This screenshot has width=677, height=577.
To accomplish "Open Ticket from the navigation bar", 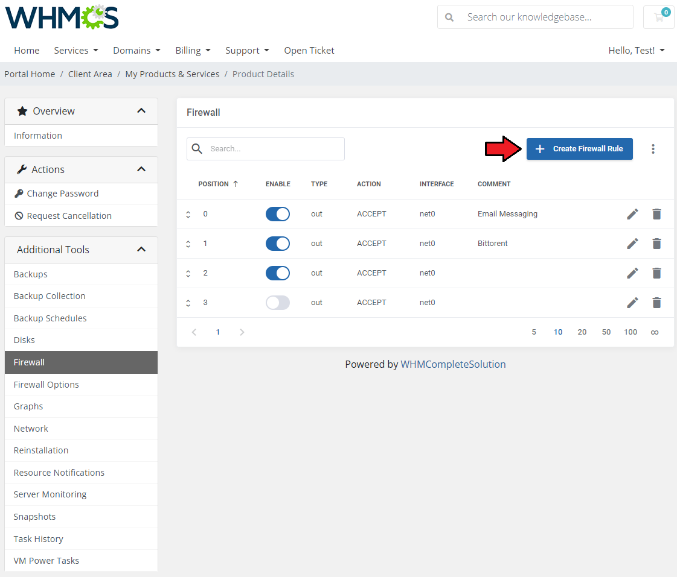I will [x=309, y=51].
